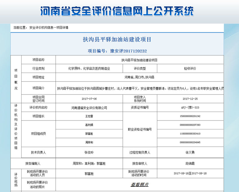Image resolution: width=239 pixels, height=192 pixels.
Task: Click the 报告编制人 label cell
Action: coord(33,163)
